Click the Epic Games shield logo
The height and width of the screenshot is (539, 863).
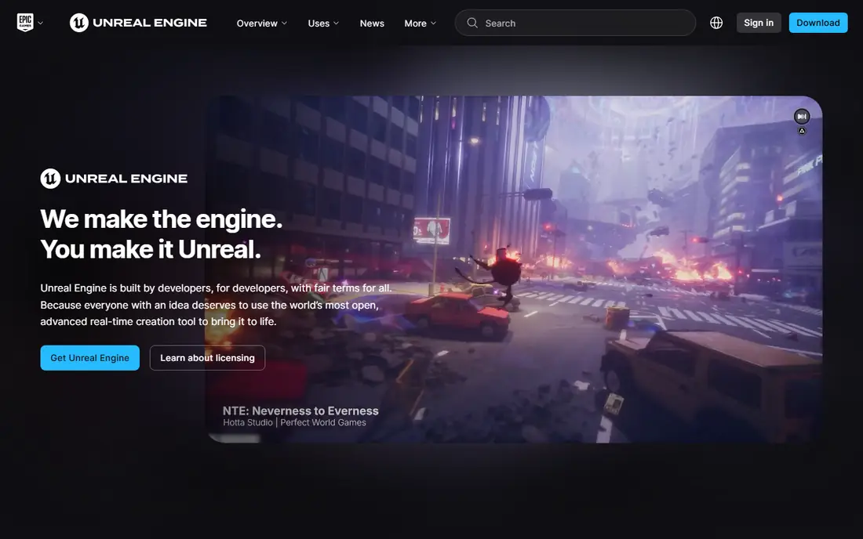click(x=25, y=23)
